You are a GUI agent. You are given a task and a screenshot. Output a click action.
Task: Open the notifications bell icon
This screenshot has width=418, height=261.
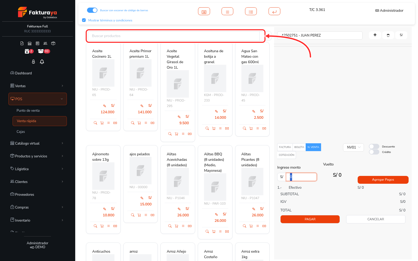[42, 62]
